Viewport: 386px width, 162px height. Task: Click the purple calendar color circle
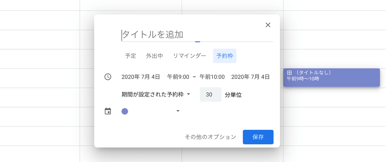[125, 111]
